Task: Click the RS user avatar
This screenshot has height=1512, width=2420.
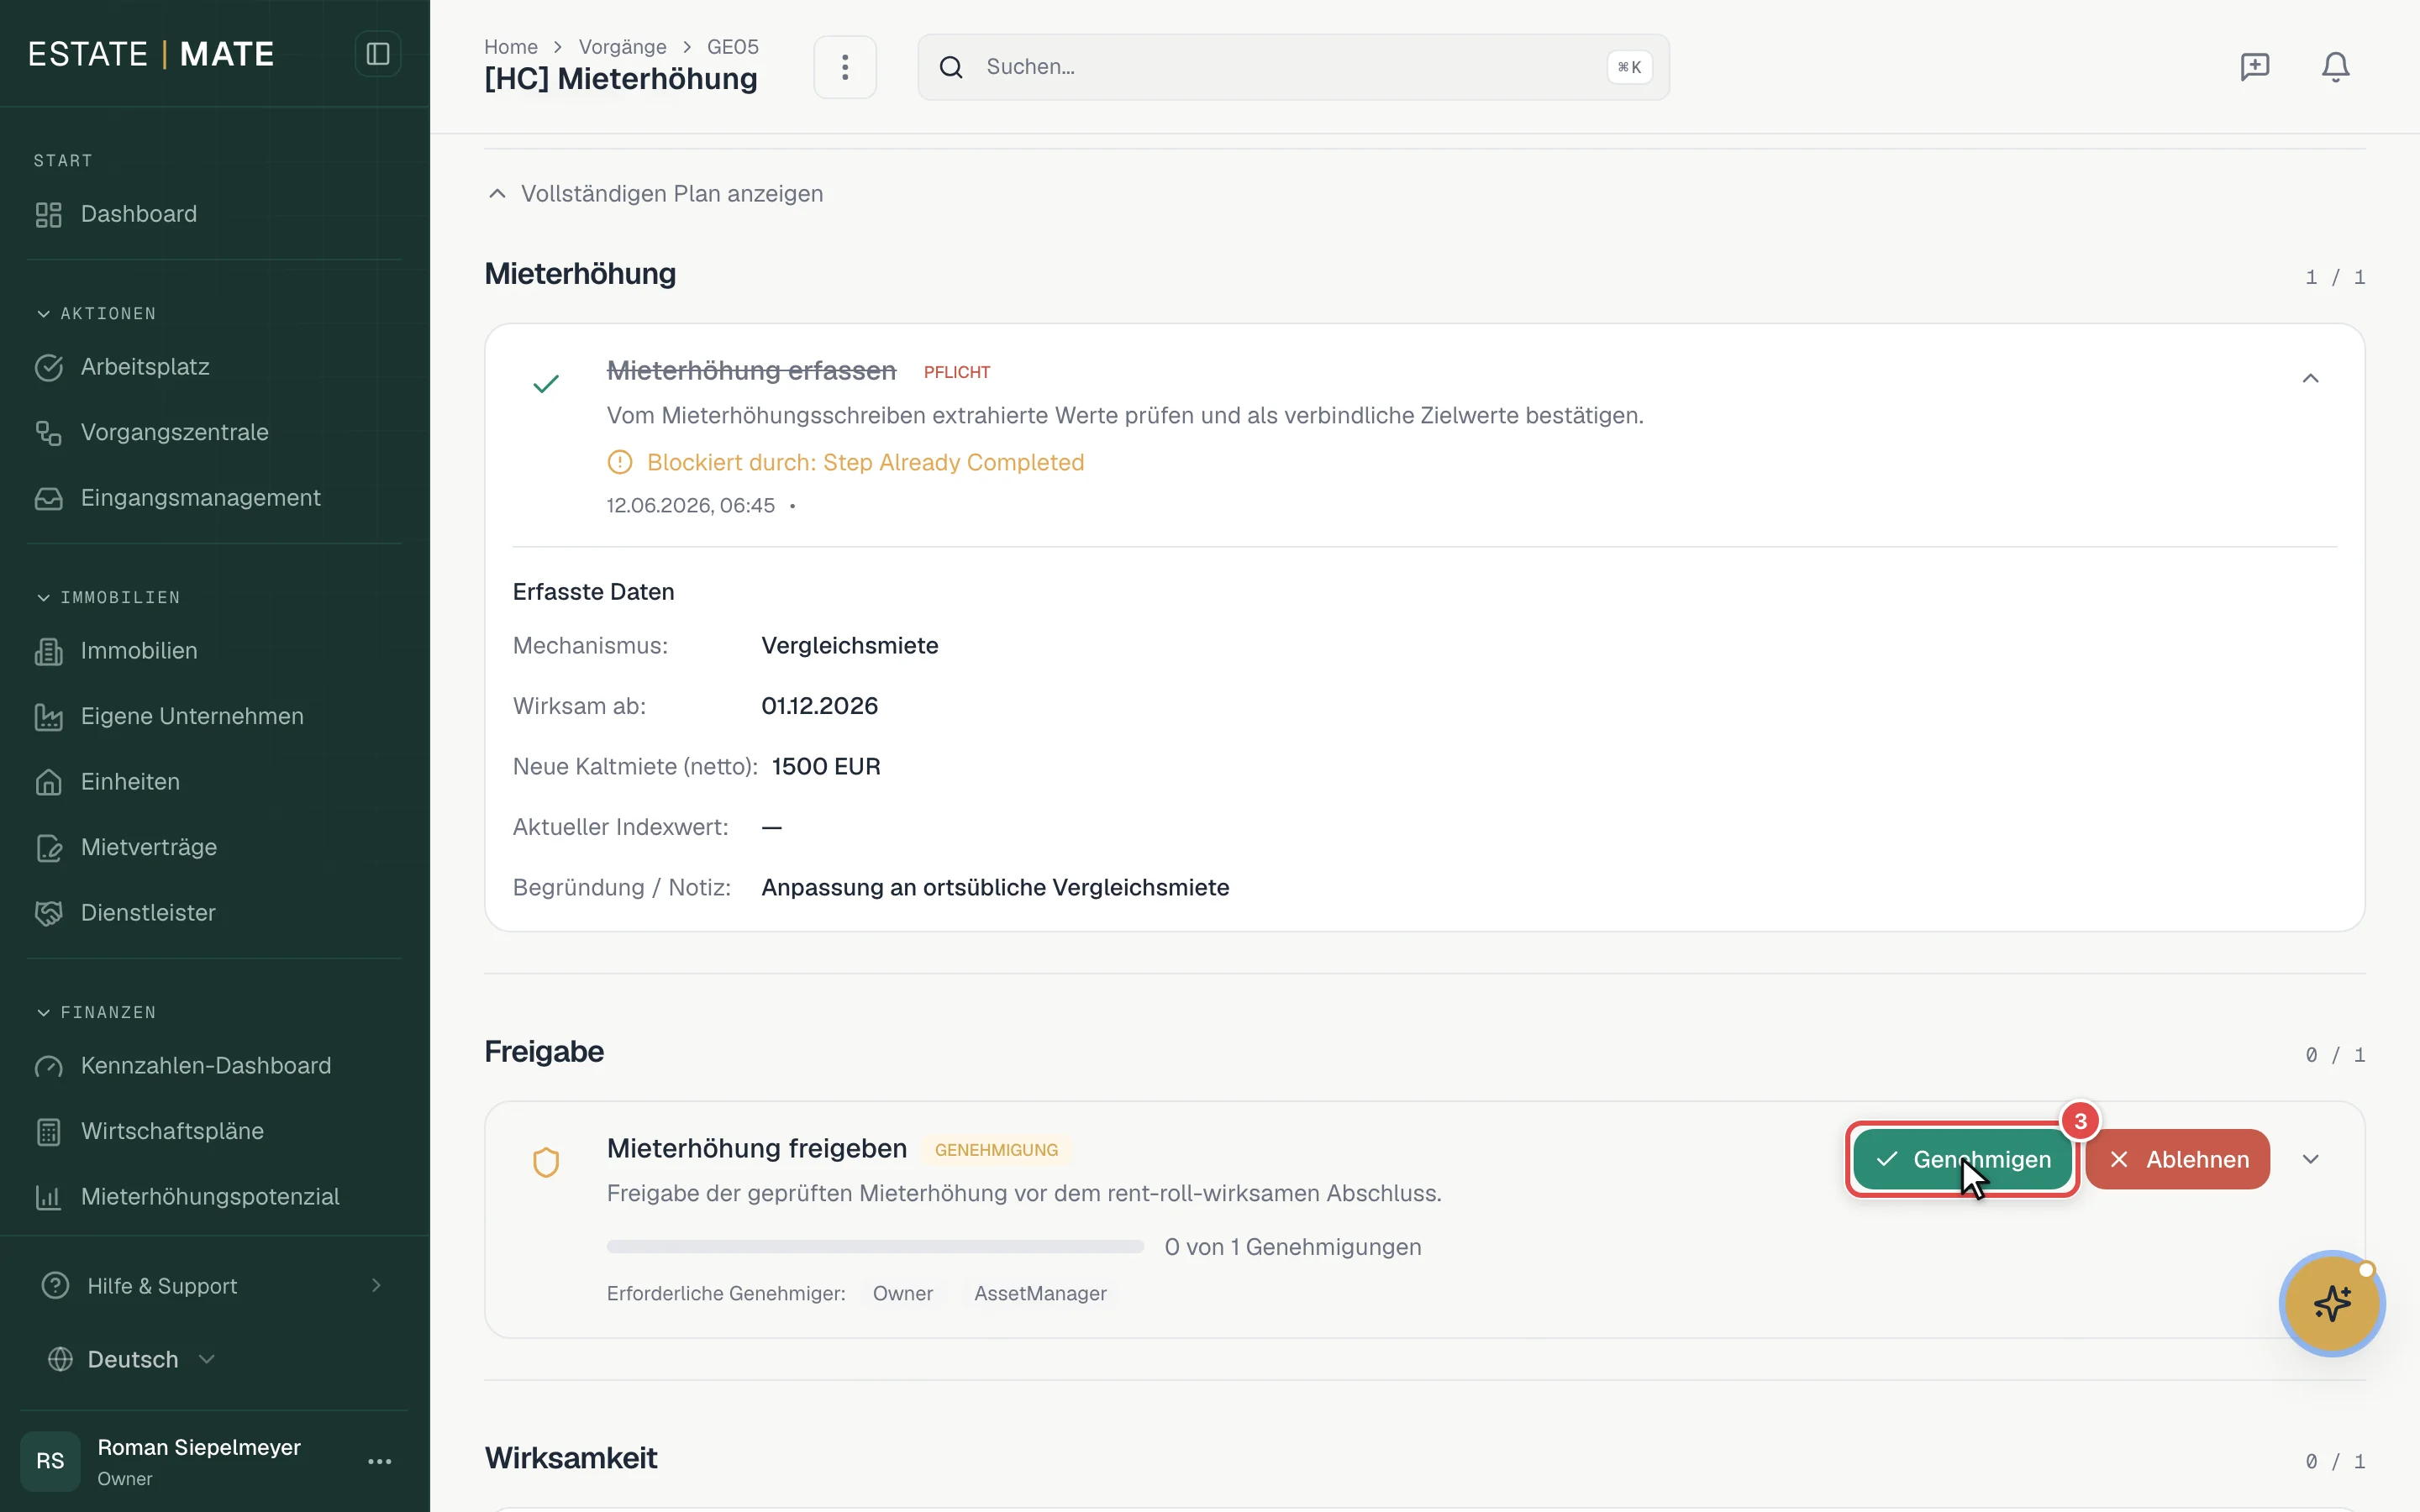Action: (x=50, y=1462)
